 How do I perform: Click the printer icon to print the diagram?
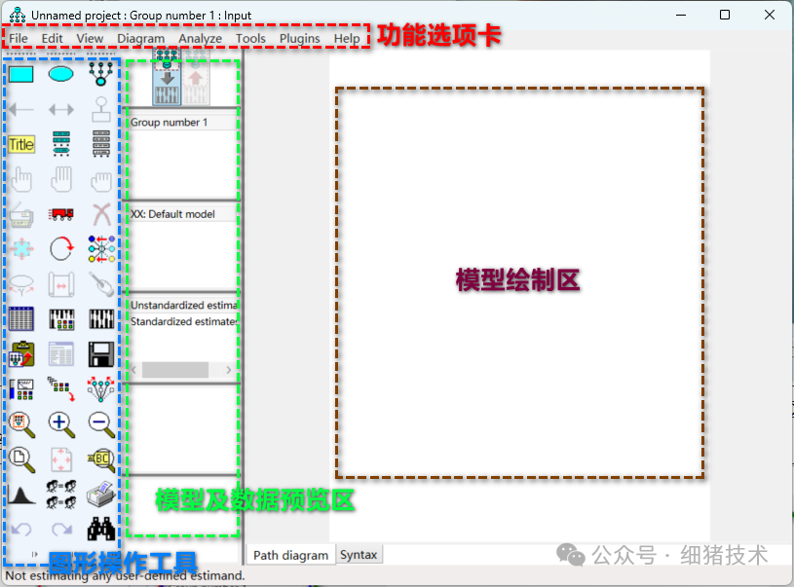click(x=100, y=494)
